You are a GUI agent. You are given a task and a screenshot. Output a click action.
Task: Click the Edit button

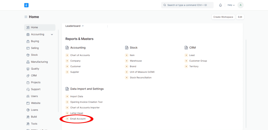(240, 17)
